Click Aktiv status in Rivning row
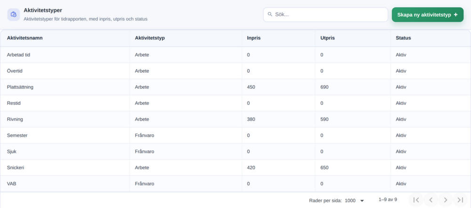Image resolution: width=471 pixels, height=208 pixels. click(401, 119)
